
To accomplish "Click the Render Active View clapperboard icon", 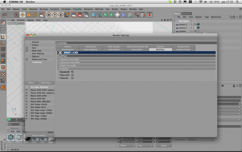I will click(74, 15).
